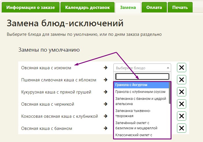Viewport: 203px width, 142px height.
Task: Pick Запеканка с бананом и цедрой апельсина
Action: pyautogui.click(x=140, y=101)
